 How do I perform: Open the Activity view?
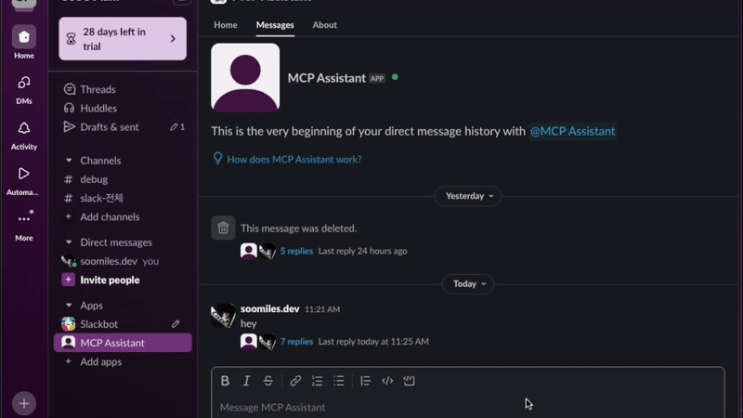tap(24, 135)
